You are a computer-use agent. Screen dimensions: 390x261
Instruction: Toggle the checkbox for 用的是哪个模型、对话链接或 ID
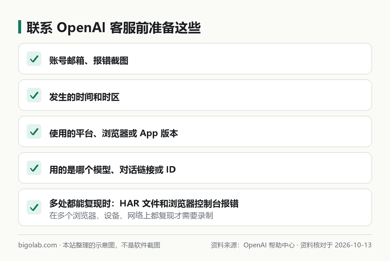point(34,168)
